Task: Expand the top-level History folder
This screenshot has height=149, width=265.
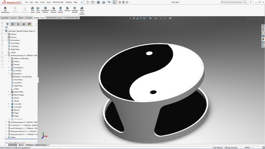Action: (6, 34)
